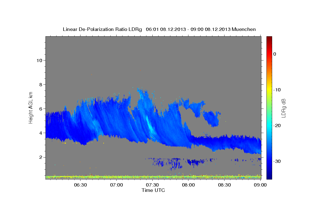The width and height of the screenshot is (323, 215).
Task: Click the "LDRg dB" colorbar label
Action: (283, 108)
